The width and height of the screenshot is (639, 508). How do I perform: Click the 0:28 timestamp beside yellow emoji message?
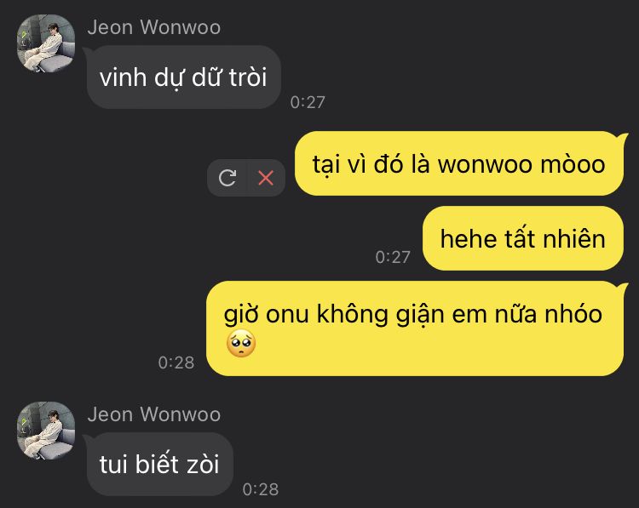176,362
